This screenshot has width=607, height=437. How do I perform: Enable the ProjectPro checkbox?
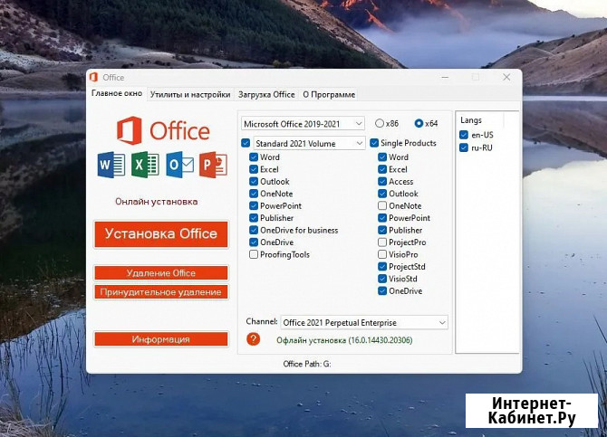click(x=382, y=242)
